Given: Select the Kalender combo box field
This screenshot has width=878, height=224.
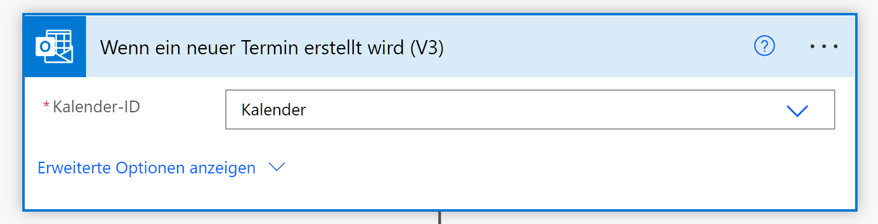Looking at the screenshot, I should [530, 110].
